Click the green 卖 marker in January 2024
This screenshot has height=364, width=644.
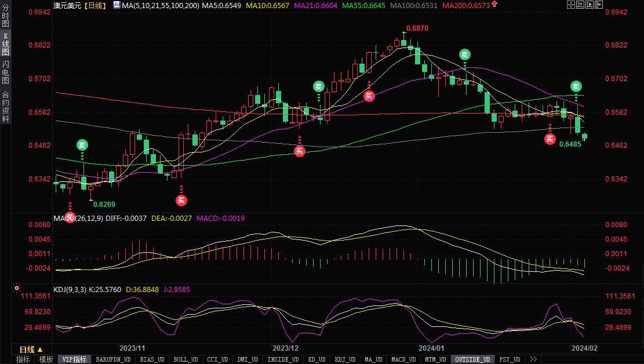[x=465, y=54]
